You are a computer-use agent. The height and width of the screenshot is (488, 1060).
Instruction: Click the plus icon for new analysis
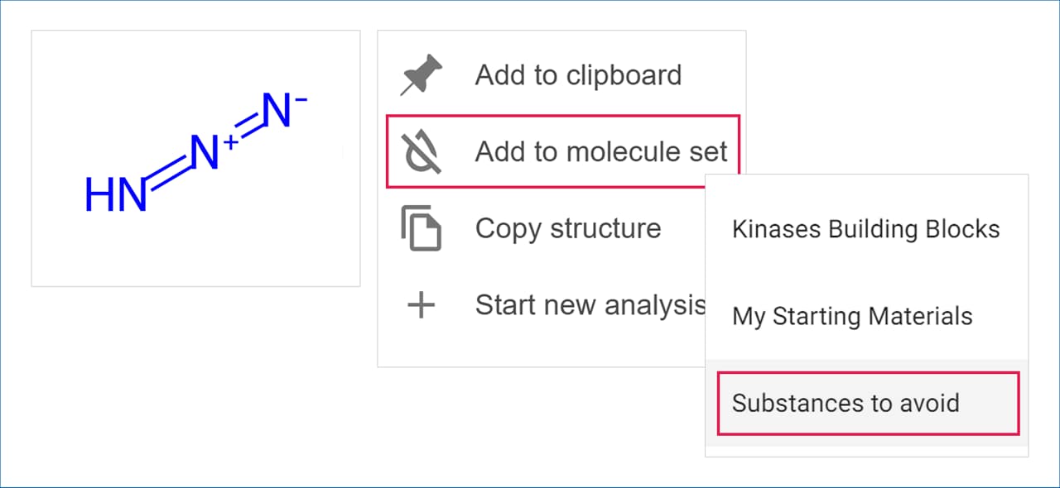(x=422, y=305)
